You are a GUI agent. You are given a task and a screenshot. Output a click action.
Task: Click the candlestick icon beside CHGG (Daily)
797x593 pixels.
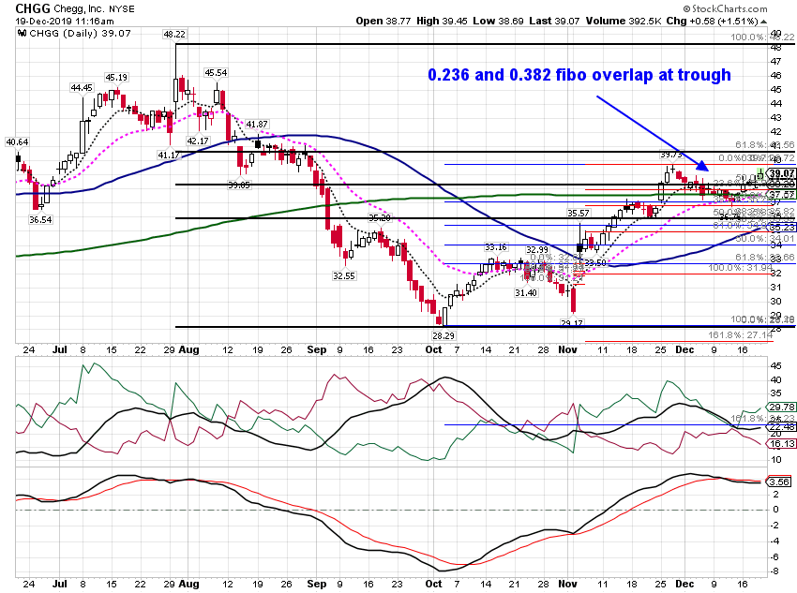[x=22, y=33]
